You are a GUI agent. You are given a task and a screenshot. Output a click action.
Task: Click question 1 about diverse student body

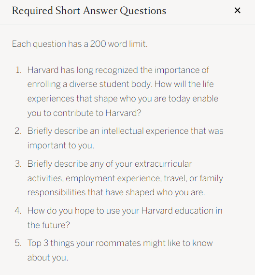tap(123, 91)
